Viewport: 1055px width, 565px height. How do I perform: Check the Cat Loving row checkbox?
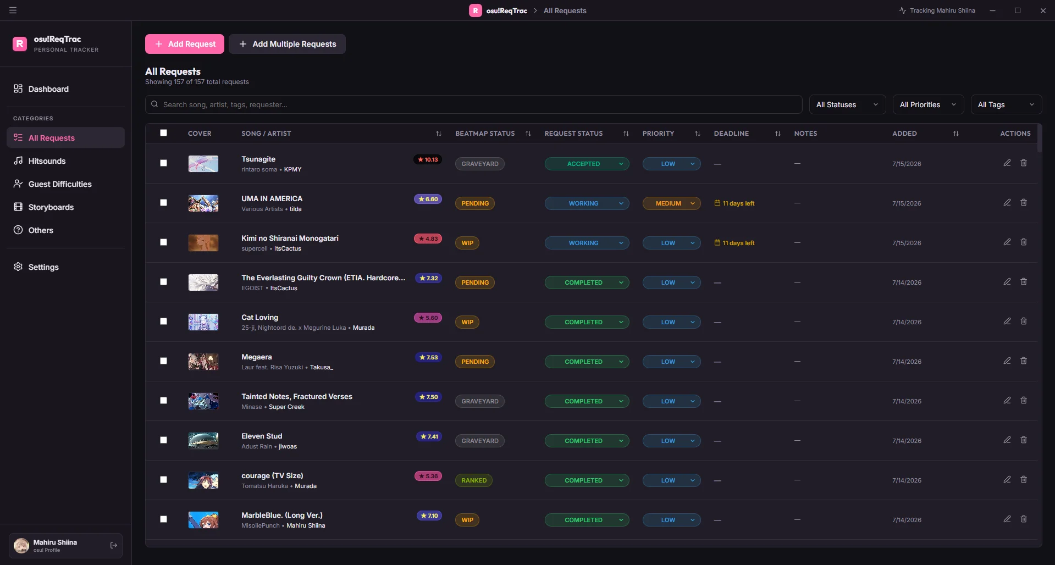pos(163,322)
